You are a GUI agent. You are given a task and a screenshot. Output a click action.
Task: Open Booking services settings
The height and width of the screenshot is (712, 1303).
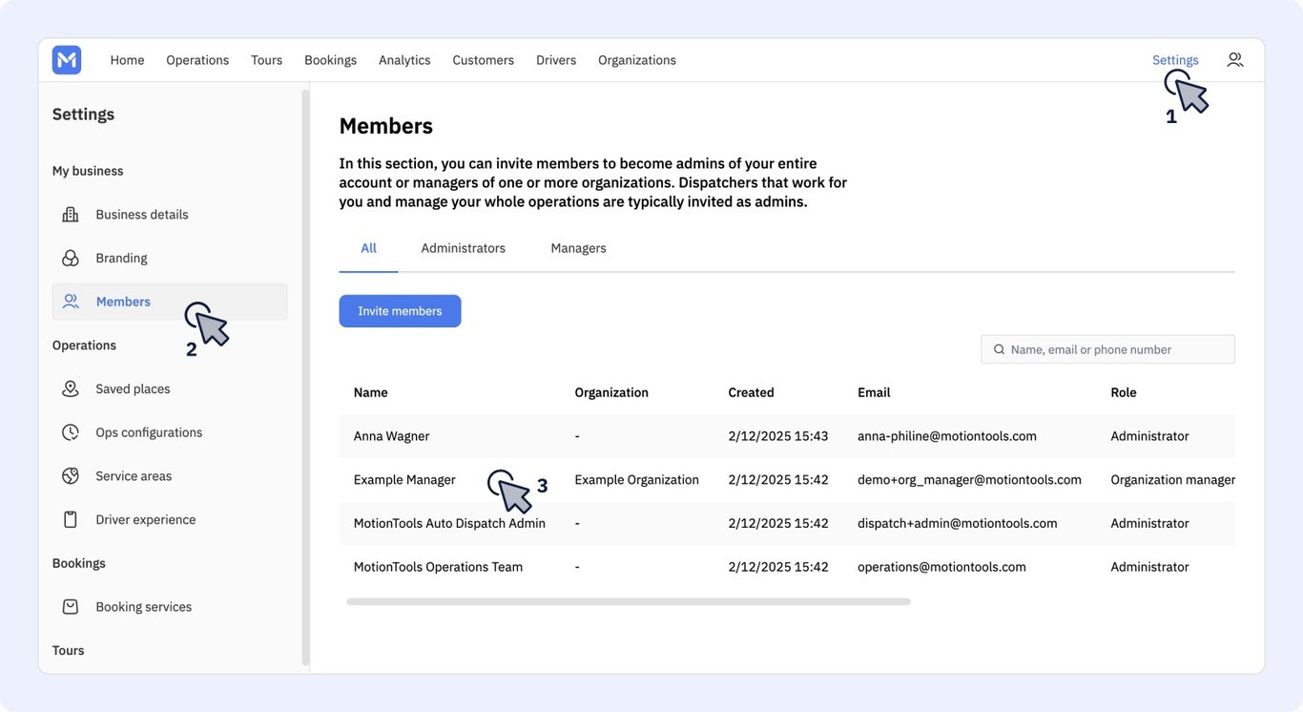coord(170,607)
